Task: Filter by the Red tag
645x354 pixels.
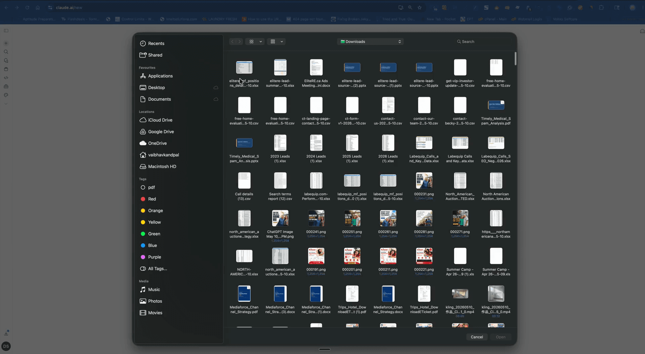Action: [148, 199]
